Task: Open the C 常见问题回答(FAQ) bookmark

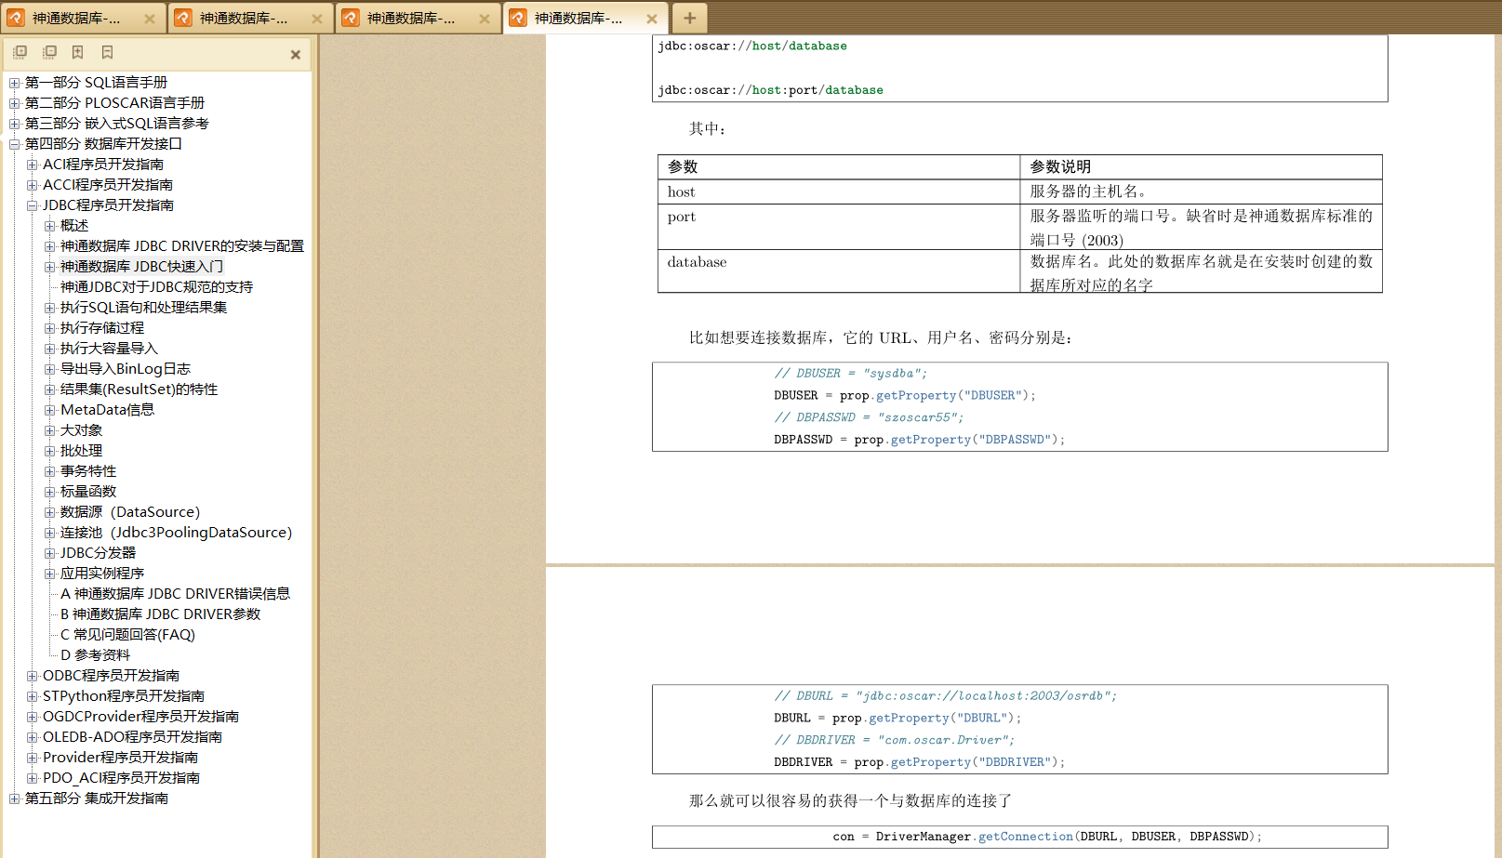Action: click(127, 635)
